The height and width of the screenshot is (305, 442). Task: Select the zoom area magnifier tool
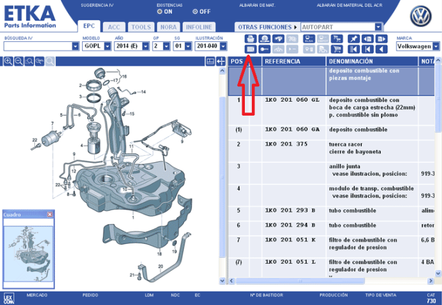click(29, 61)
